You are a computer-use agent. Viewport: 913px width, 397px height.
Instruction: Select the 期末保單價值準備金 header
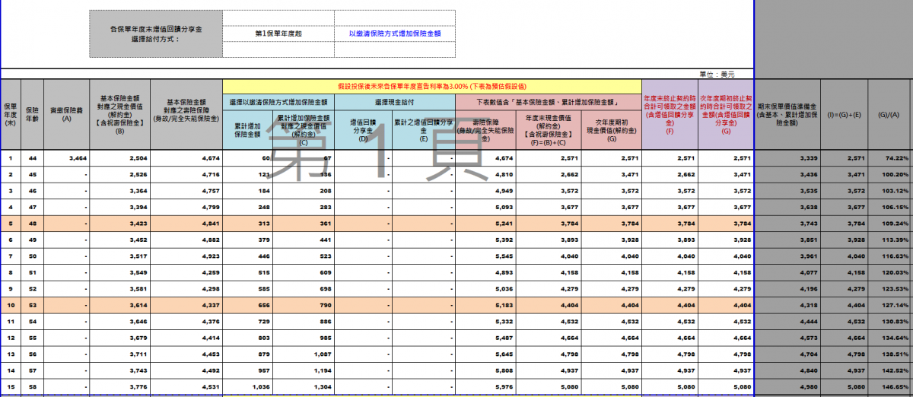[x=787, y=114]
